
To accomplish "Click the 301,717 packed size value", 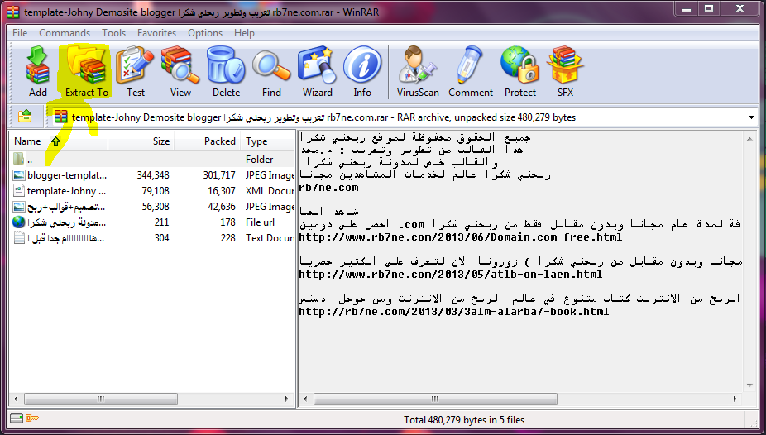I will pyautogui.click(x=219, y=175).
